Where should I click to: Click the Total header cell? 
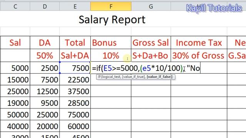coord(75,43)
